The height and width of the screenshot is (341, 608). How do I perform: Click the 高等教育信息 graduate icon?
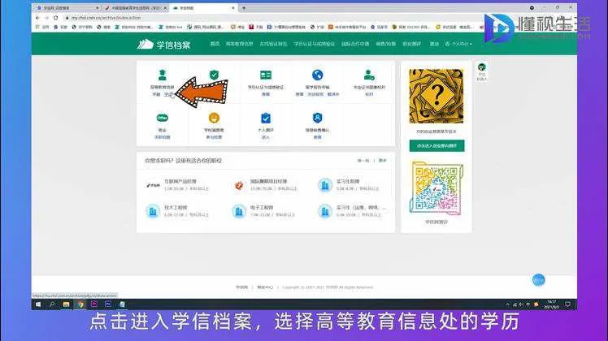point(162,75)
